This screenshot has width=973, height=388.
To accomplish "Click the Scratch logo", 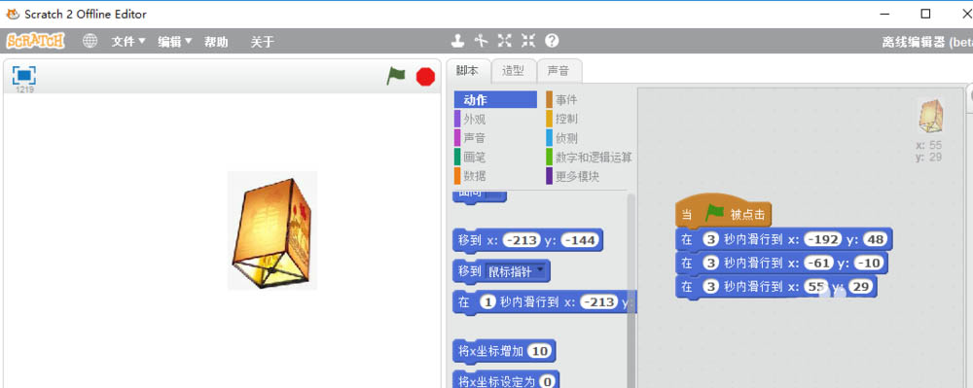I will (x=35, y=41).
